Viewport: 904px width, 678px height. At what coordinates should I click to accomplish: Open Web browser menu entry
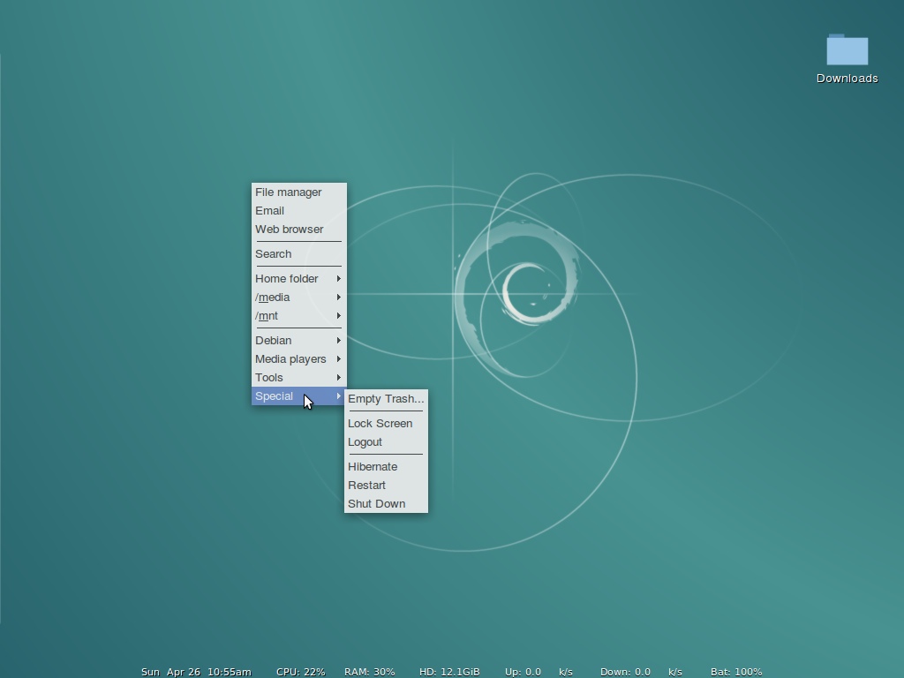(x=298, y=230)
